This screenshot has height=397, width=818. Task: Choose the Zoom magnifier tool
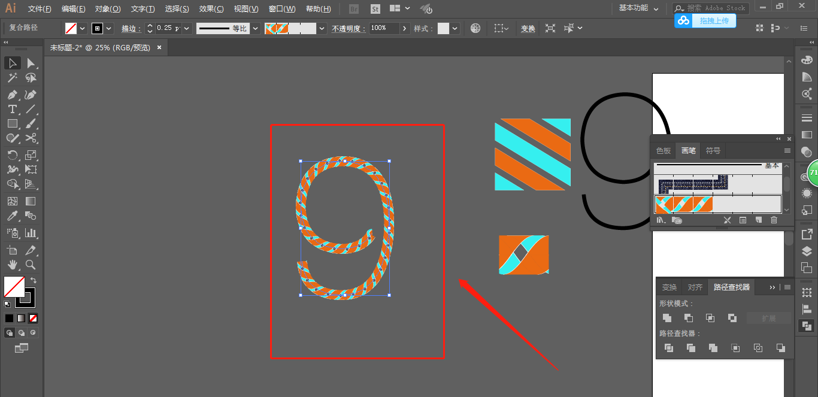pyautogui.click(x=31, y=265)
